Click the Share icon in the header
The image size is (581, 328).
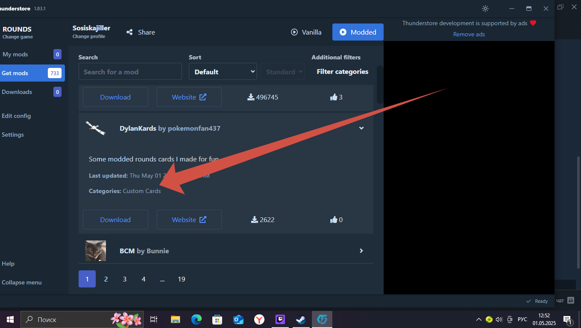click(x=130, y=32)
